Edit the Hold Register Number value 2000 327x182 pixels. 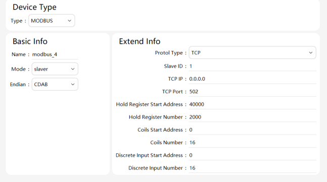tap(252, 117)
